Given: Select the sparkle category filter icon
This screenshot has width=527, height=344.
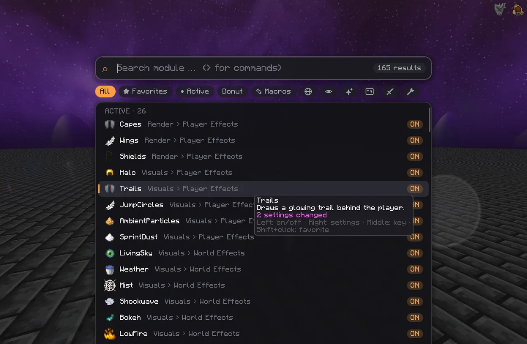Looking at the screenshot, I should (349, 92).
